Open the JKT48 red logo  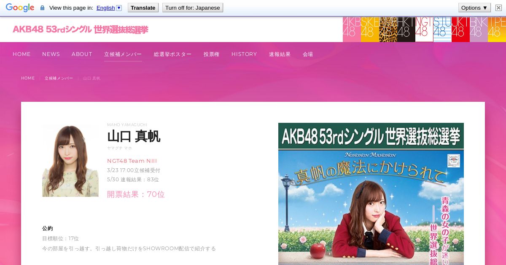(460, 29)
